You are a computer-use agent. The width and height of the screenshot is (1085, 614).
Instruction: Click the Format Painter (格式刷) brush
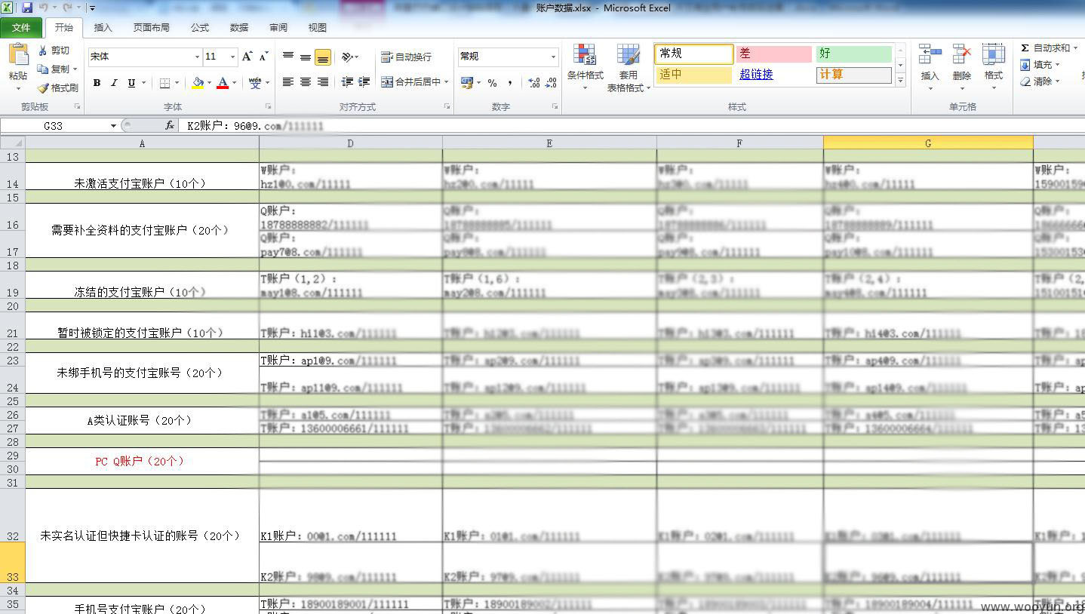click(x=58, y=87)
